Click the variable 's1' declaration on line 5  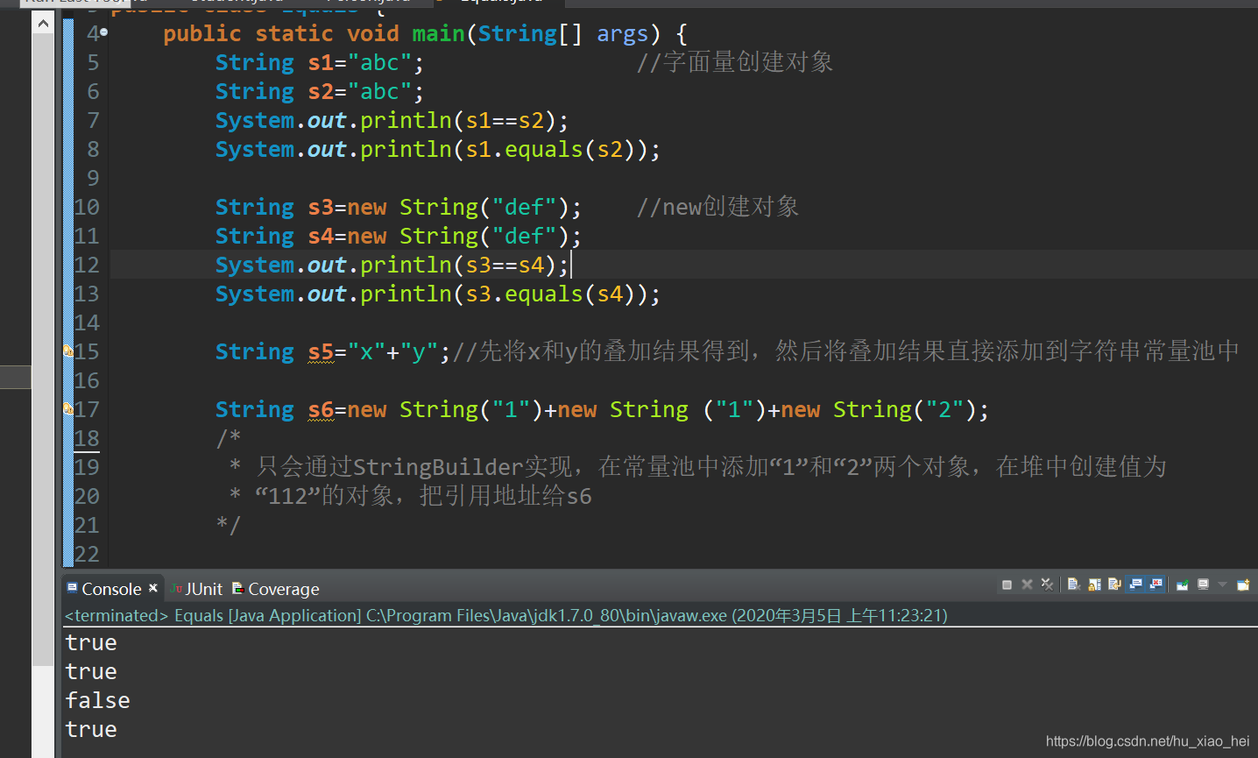click(321, 62)
